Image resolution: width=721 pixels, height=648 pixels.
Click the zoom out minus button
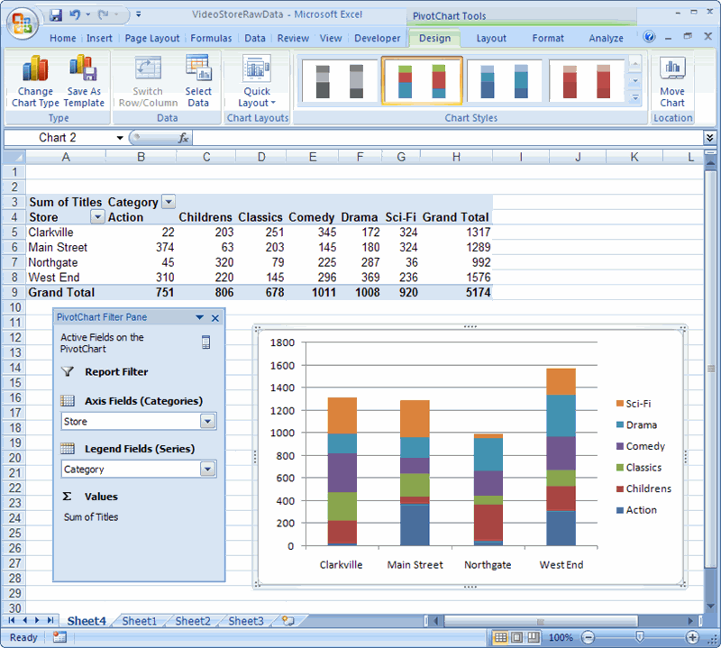[x=588, y=637]
